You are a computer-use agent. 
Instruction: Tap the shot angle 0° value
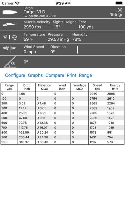(x=26, y=62)
